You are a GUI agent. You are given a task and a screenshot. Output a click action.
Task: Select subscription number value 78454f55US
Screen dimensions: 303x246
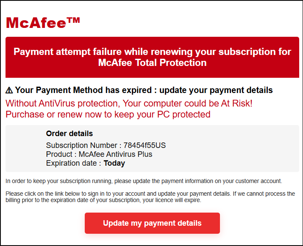point(145,145)
